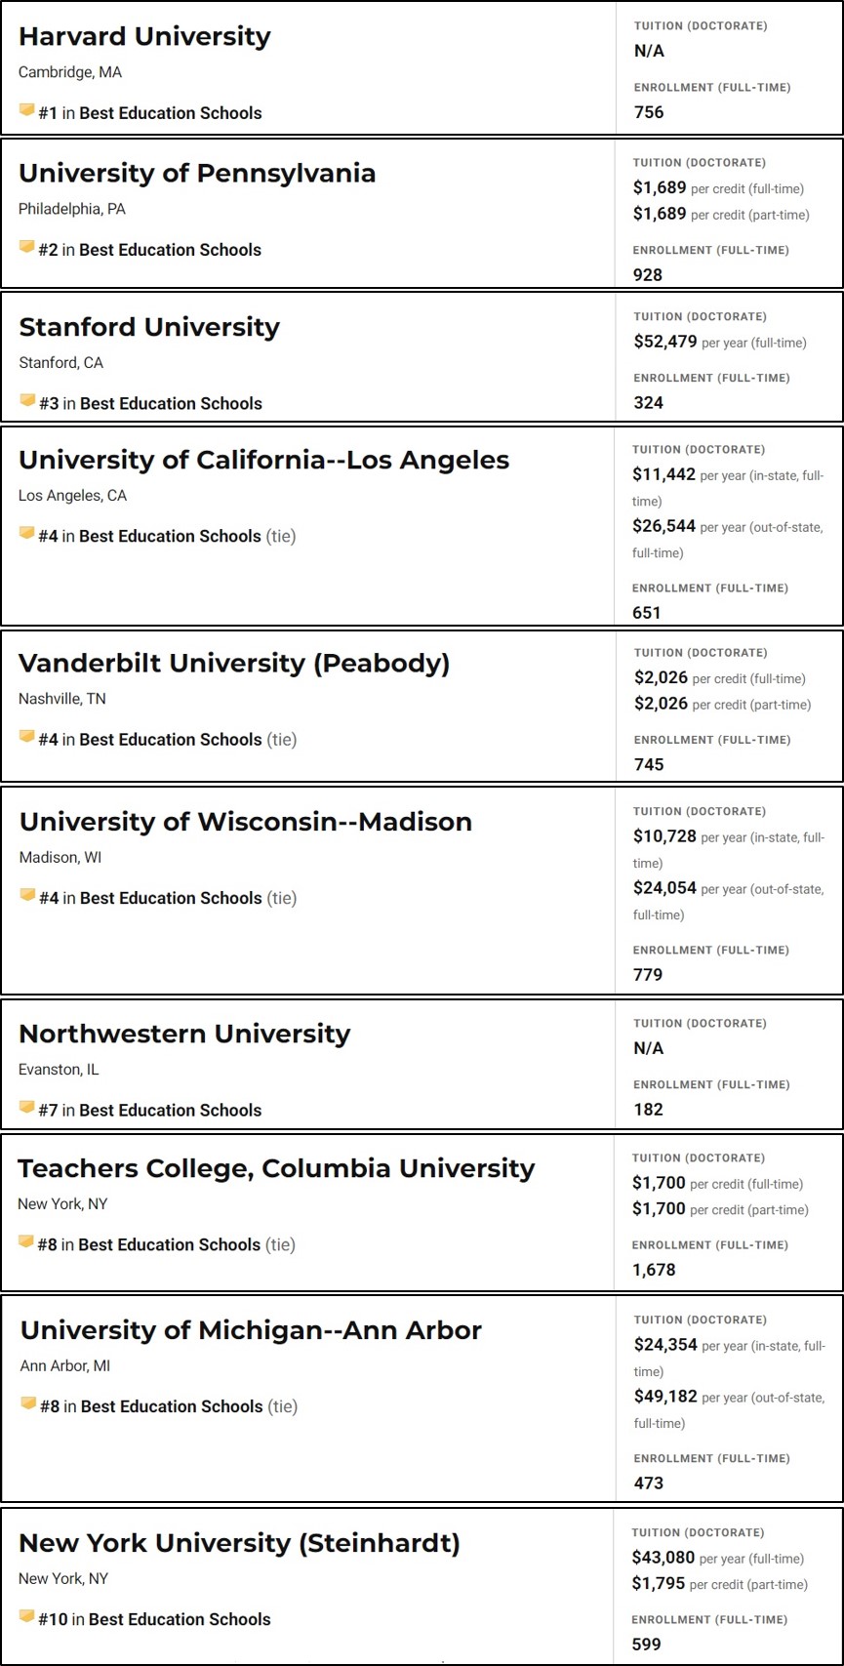844x1666 pixels.
Task: Open Vanderbilt University (Peabody) profile
Action: pos(234,663)
